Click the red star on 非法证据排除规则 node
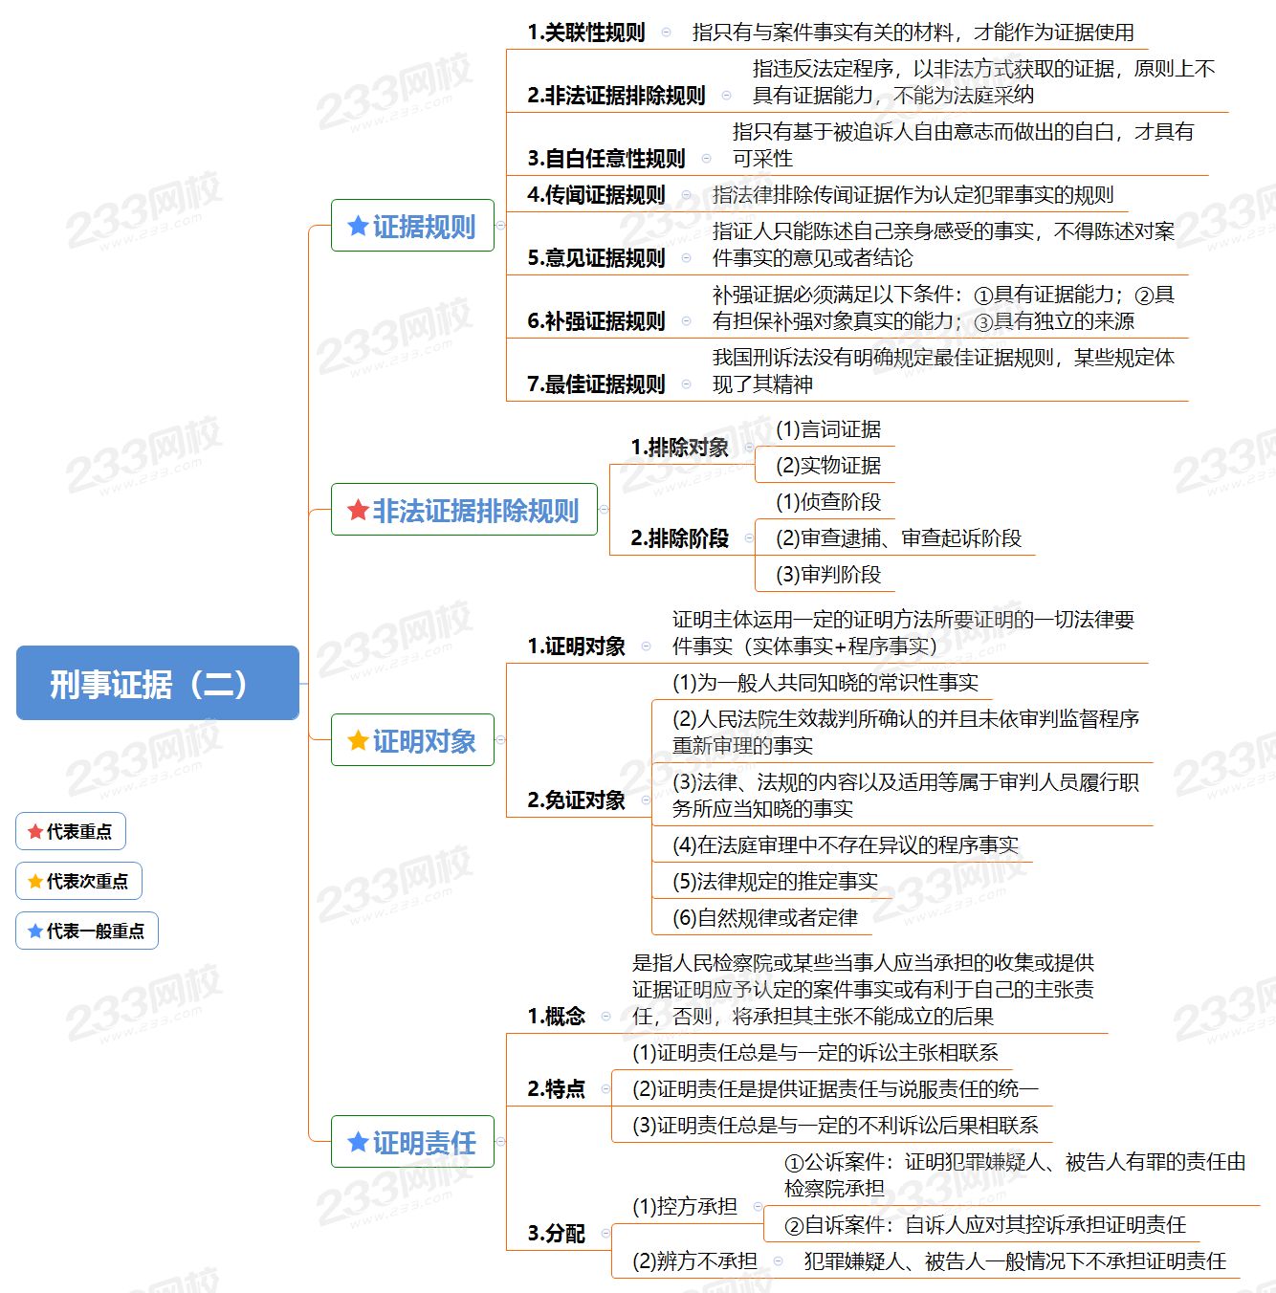 [x=358, y=510]
